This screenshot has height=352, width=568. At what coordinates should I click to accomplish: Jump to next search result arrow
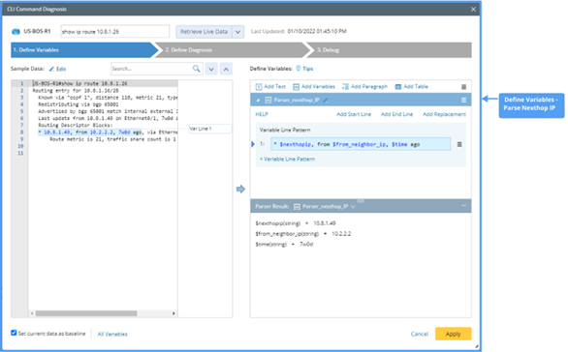(211, 69)
